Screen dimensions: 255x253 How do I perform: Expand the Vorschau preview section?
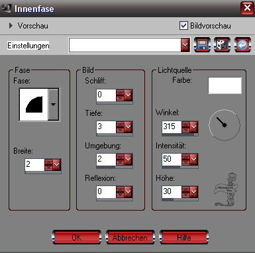click(x=11, y=26)
